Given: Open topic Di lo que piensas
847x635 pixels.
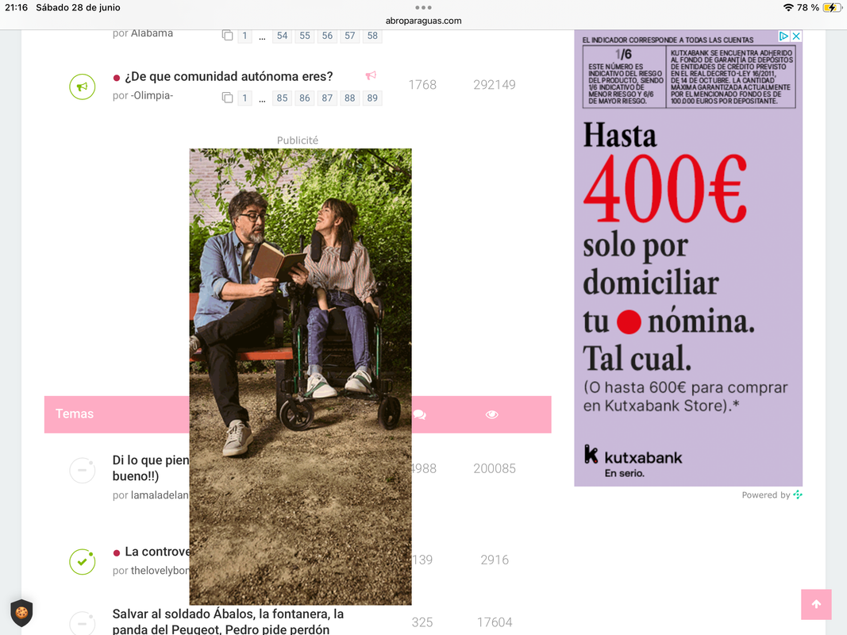Looking at the screenshot, I should (x=151, y=468).
